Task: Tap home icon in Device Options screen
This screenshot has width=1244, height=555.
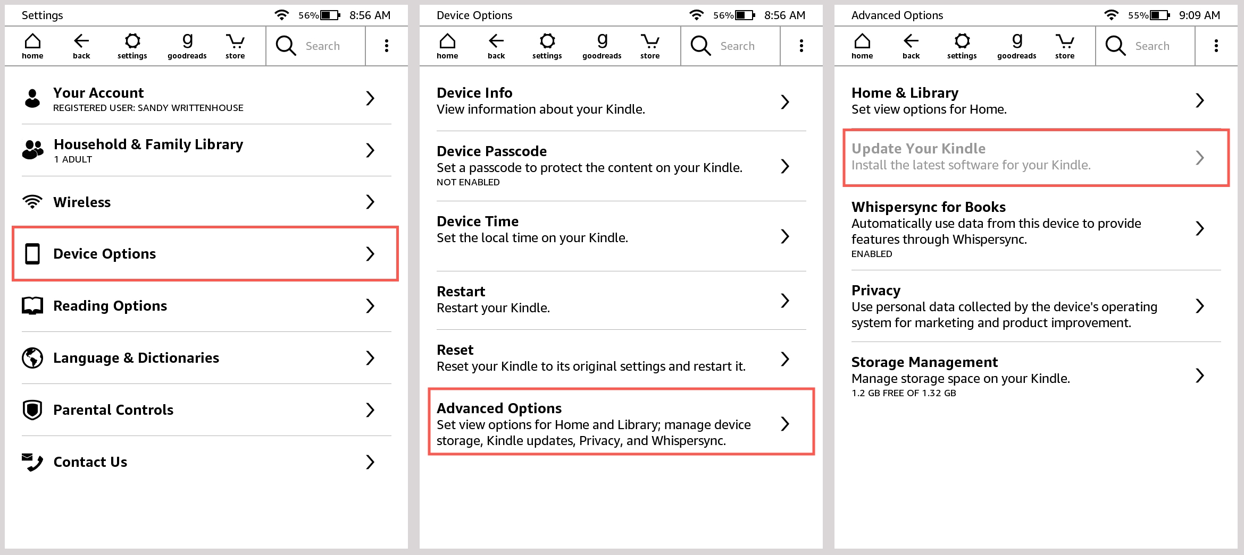Action: pos(447,46)
